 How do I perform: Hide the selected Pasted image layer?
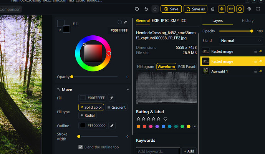click(261, 61)
